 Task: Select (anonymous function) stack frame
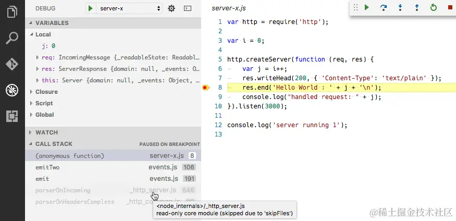113,155
